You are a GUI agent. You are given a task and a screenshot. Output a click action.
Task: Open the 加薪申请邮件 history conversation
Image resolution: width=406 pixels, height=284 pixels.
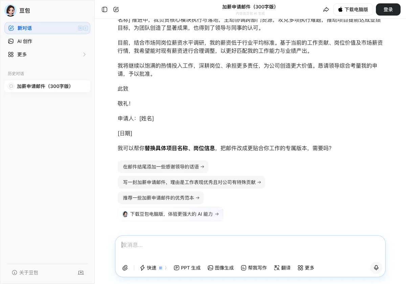coord(47,86)
